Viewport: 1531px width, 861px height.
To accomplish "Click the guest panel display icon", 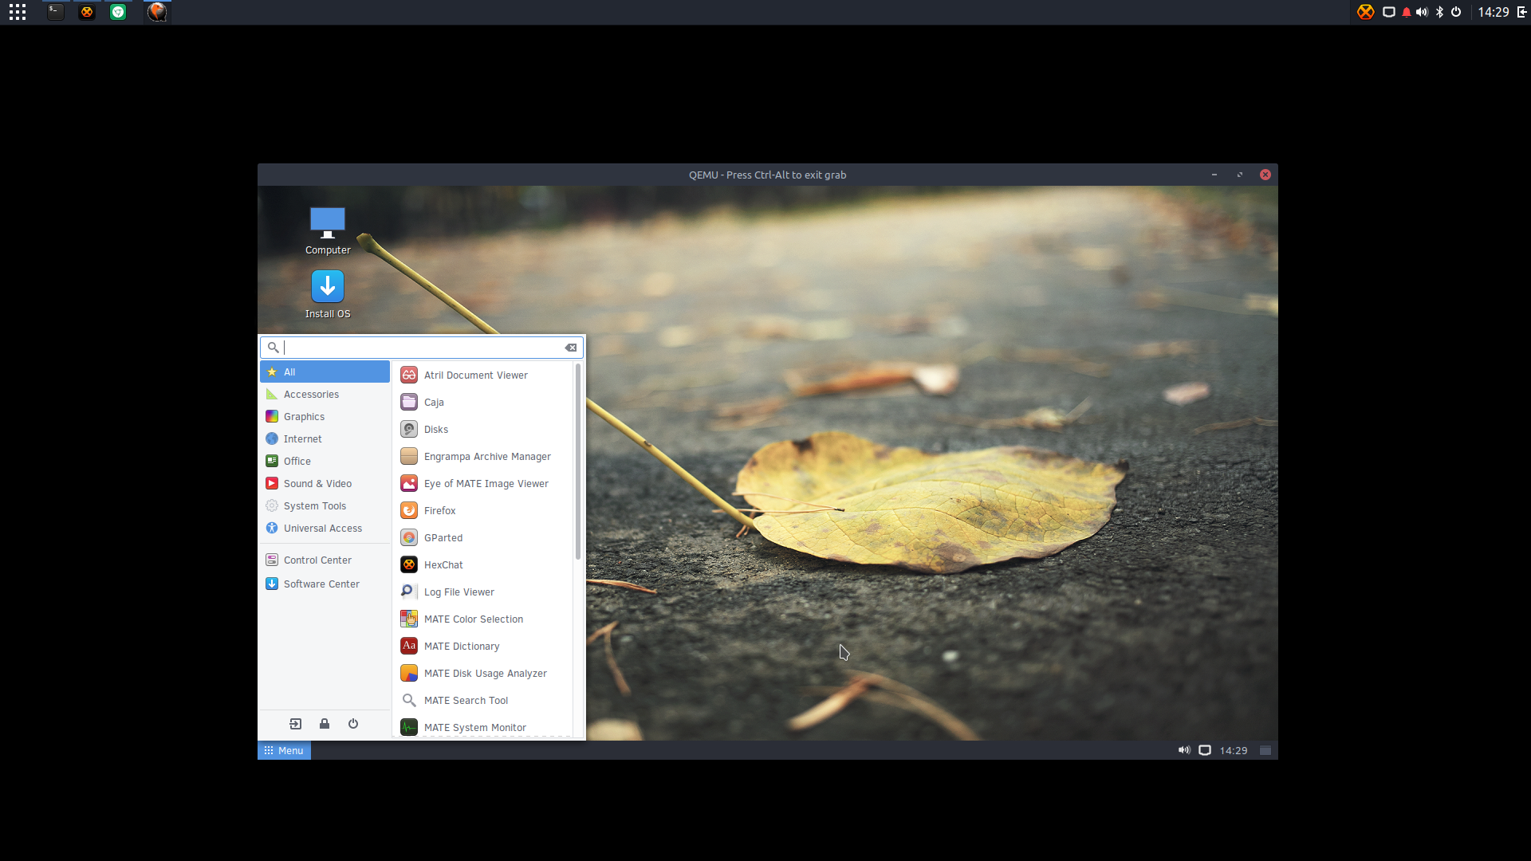I will [x=1205, y=750].
